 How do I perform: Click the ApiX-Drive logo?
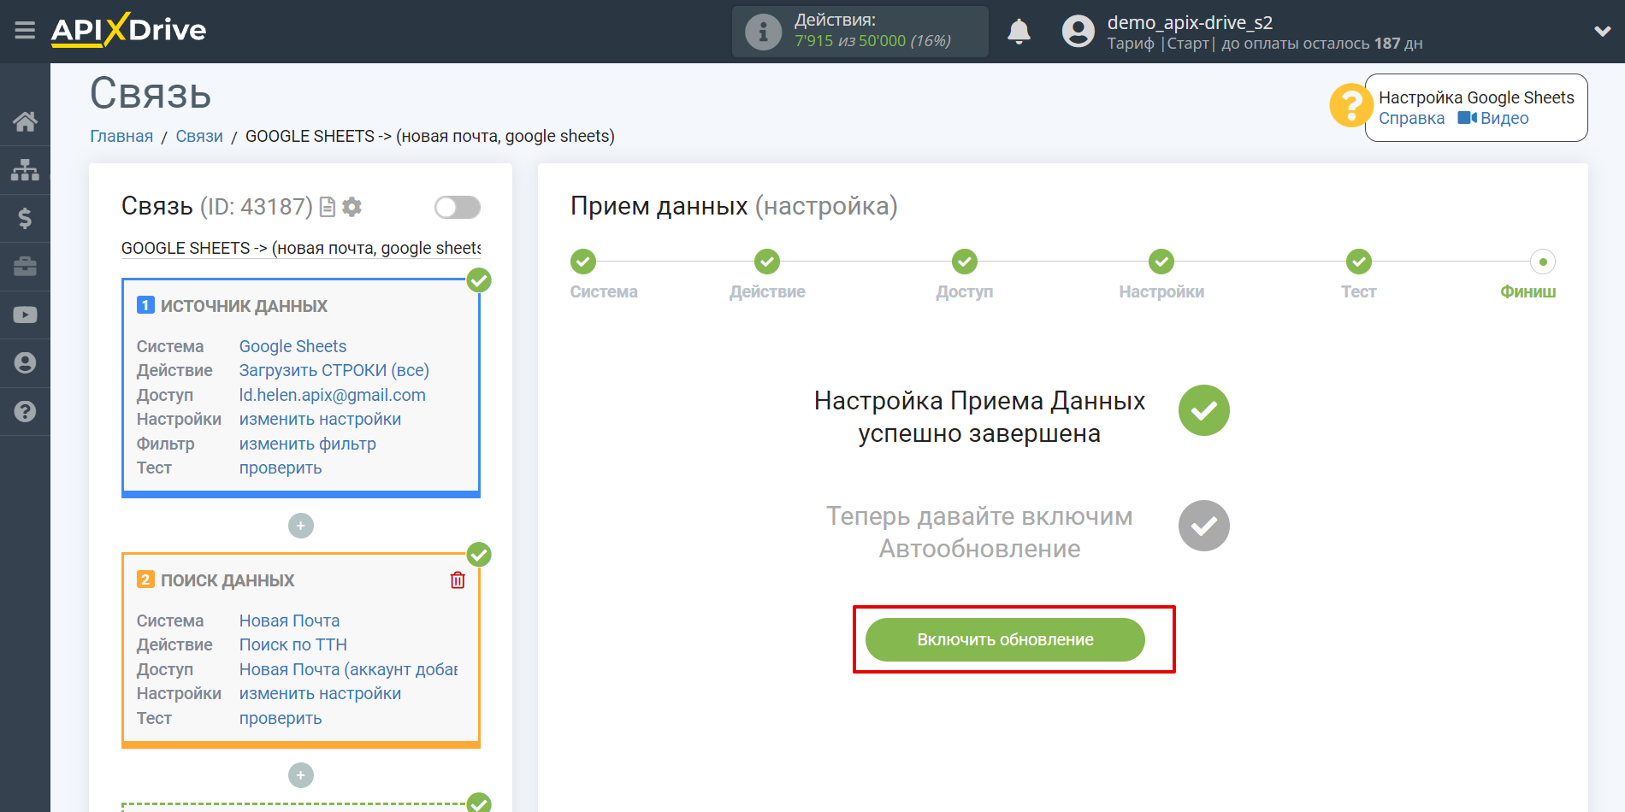(128, 30)
